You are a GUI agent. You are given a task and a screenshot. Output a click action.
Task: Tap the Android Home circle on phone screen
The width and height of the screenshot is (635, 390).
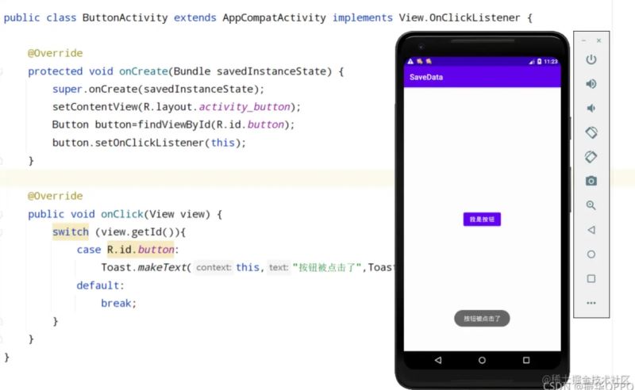tap(482, 360)
